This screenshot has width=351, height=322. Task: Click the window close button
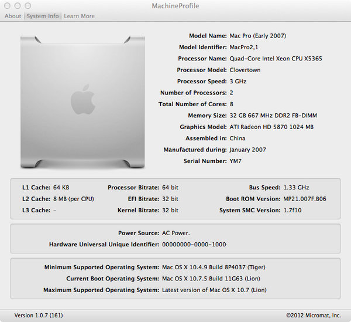pos(7,6)
